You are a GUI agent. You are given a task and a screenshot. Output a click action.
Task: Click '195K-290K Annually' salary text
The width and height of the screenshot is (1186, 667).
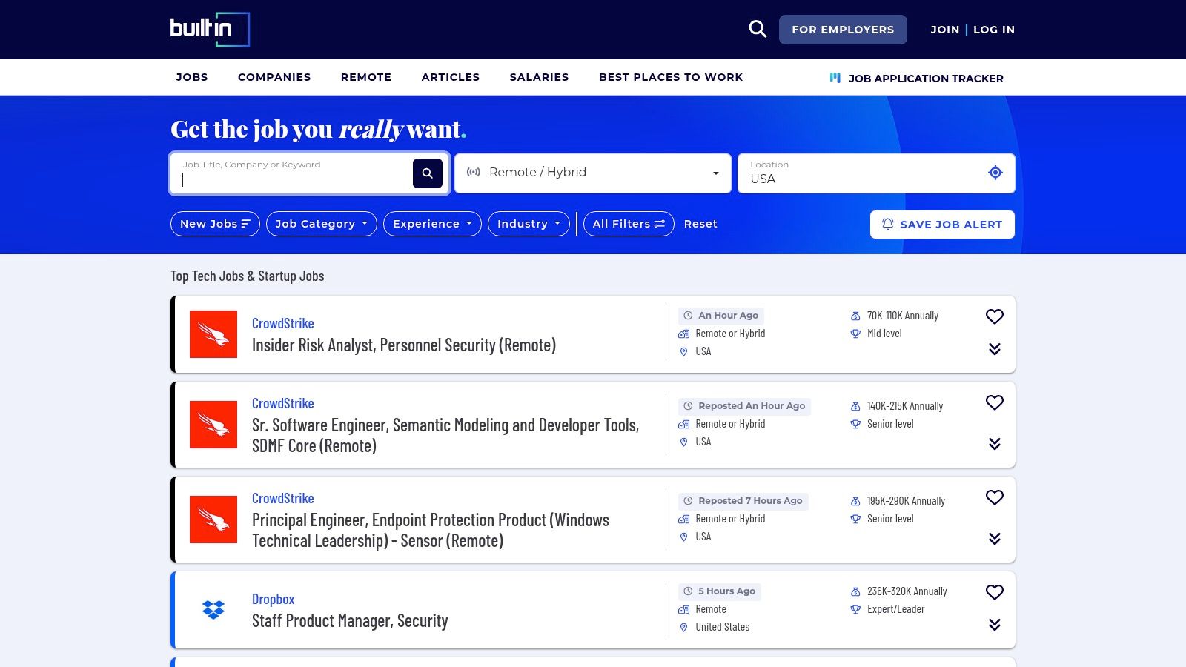click(906, 501)
